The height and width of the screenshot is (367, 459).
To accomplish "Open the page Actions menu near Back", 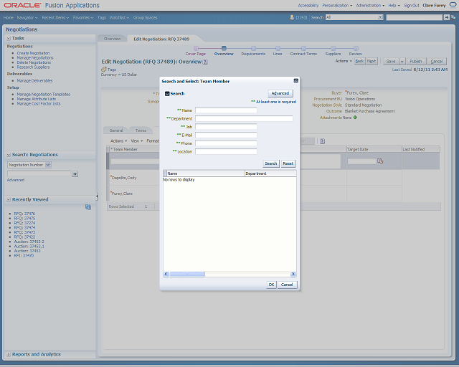I will 344,61.
